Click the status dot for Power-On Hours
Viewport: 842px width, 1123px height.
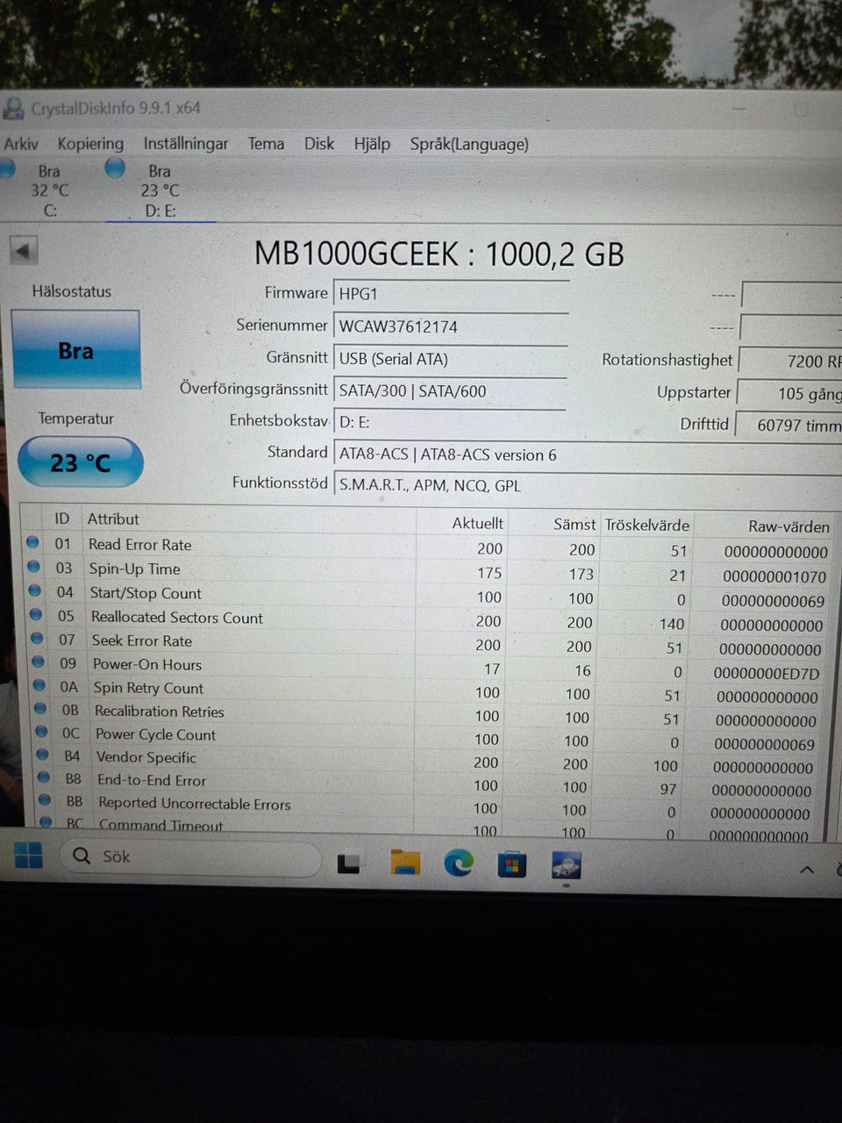tap(39, 662)
